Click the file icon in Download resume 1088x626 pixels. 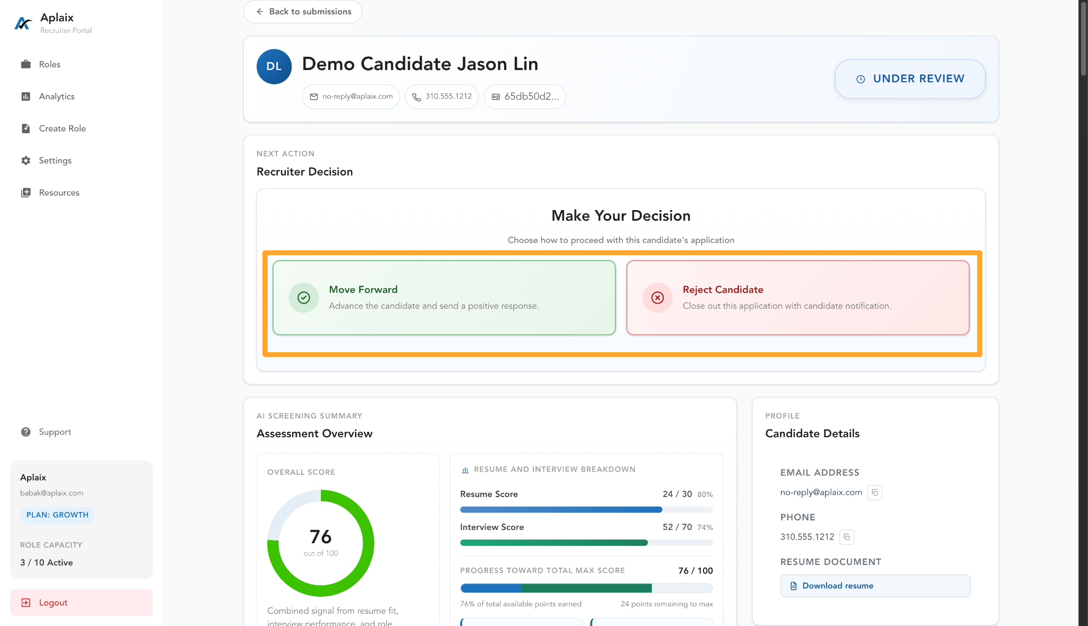pos(794,586)
